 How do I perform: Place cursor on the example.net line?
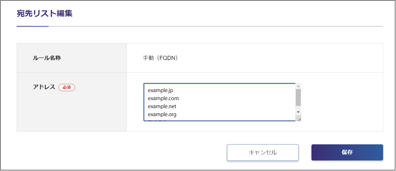tap(162, 106)
